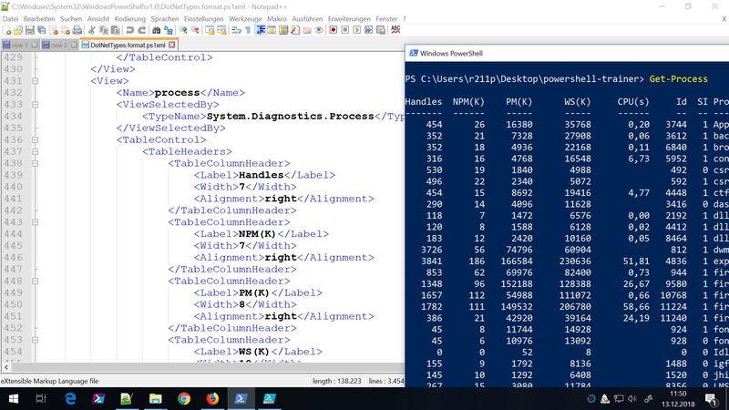Switch to the new 1 tab

coord(17,44)
